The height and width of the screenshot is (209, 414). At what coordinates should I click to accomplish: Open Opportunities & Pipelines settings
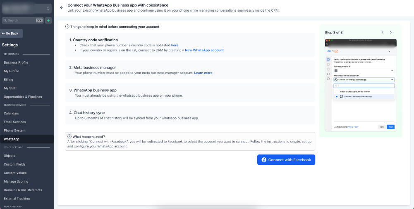click(23, 97)
